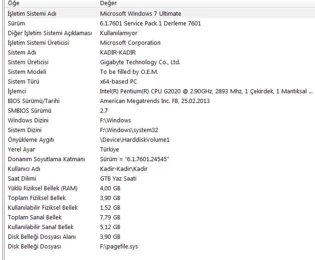This screenshot has height=260, width=315.
Task: Click the x64-based PC value
Action: click(x=119, y=81)
